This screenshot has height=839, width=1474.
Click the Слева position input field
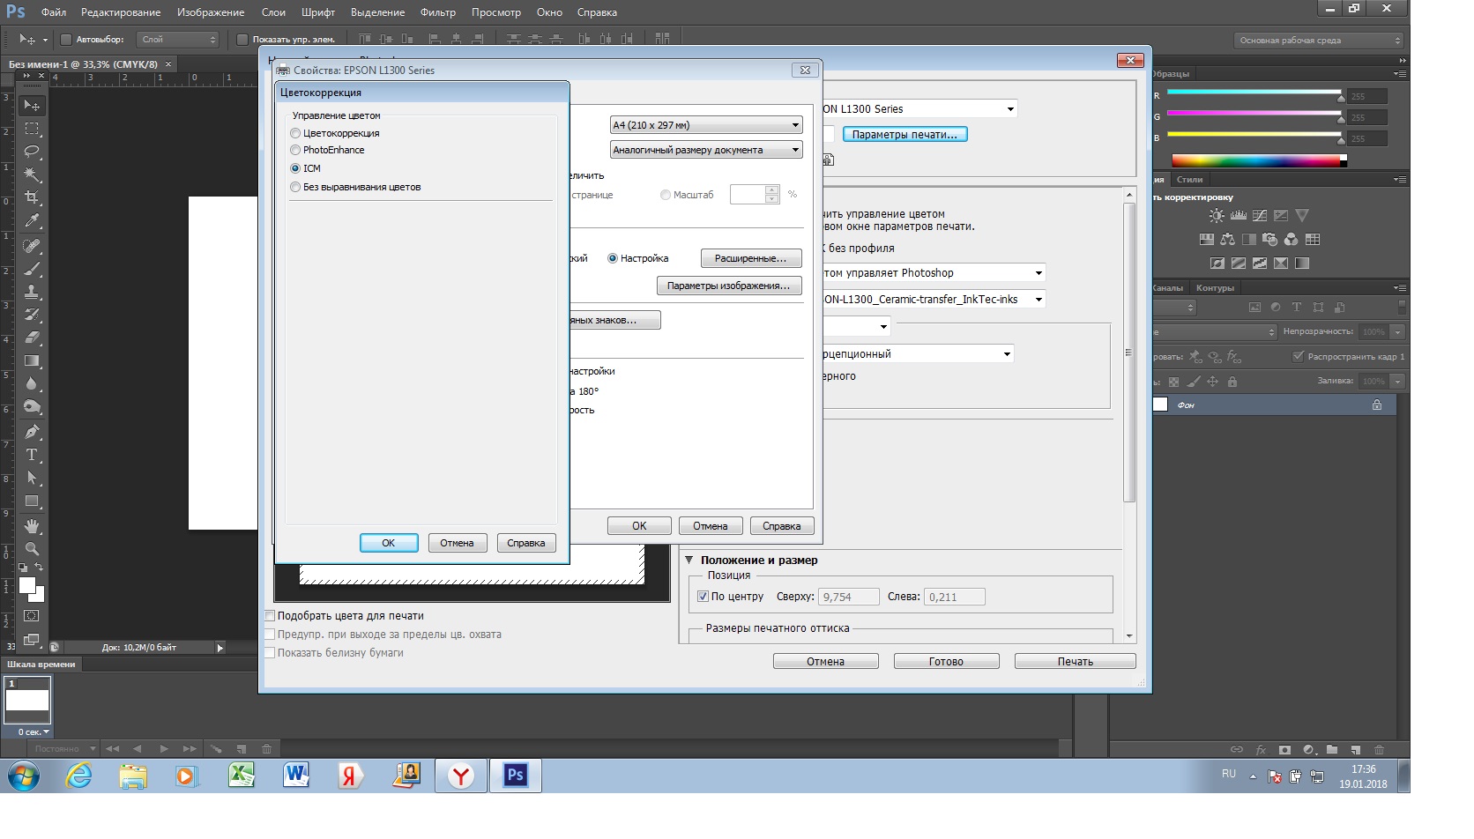coord(955,597)
